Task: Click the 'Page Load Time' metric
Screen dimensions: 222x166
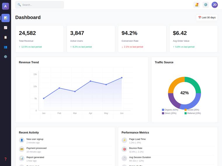Action: point(168,141)
